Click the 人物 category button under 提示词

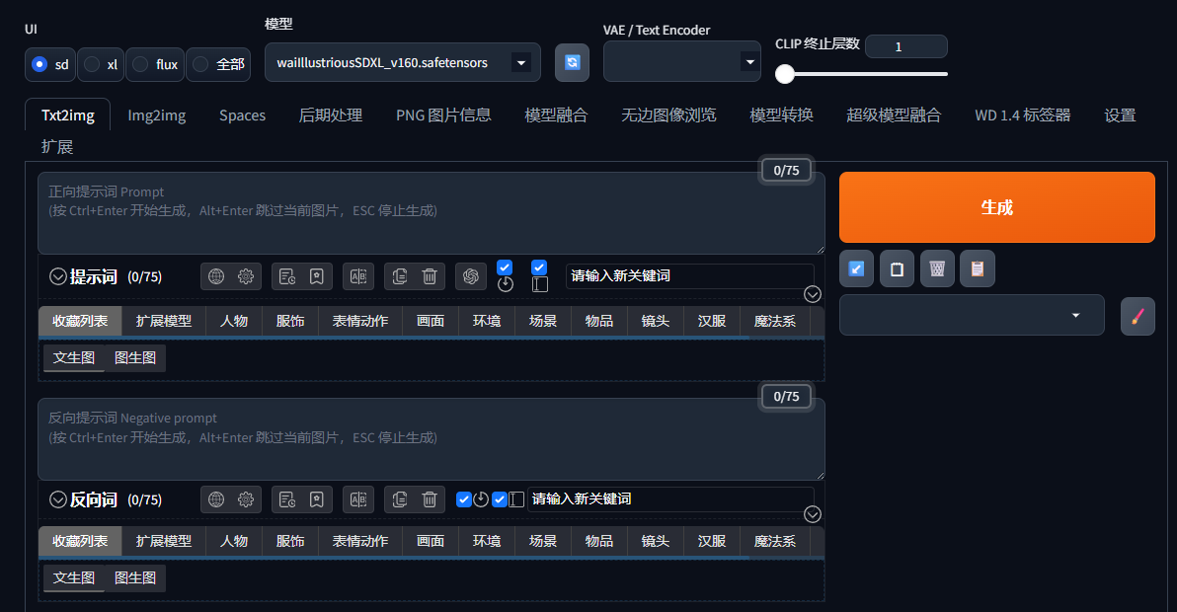[234, 321]
